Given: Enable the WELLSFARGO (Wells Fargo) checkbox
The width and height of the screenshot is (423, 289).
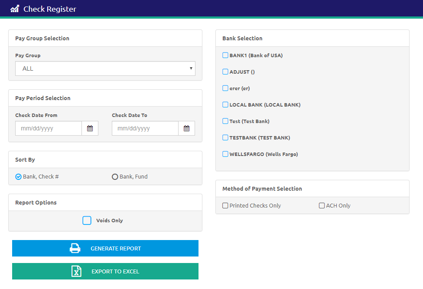Looking at the screenshot, I should pyautogui.click(x=225, y=154).
